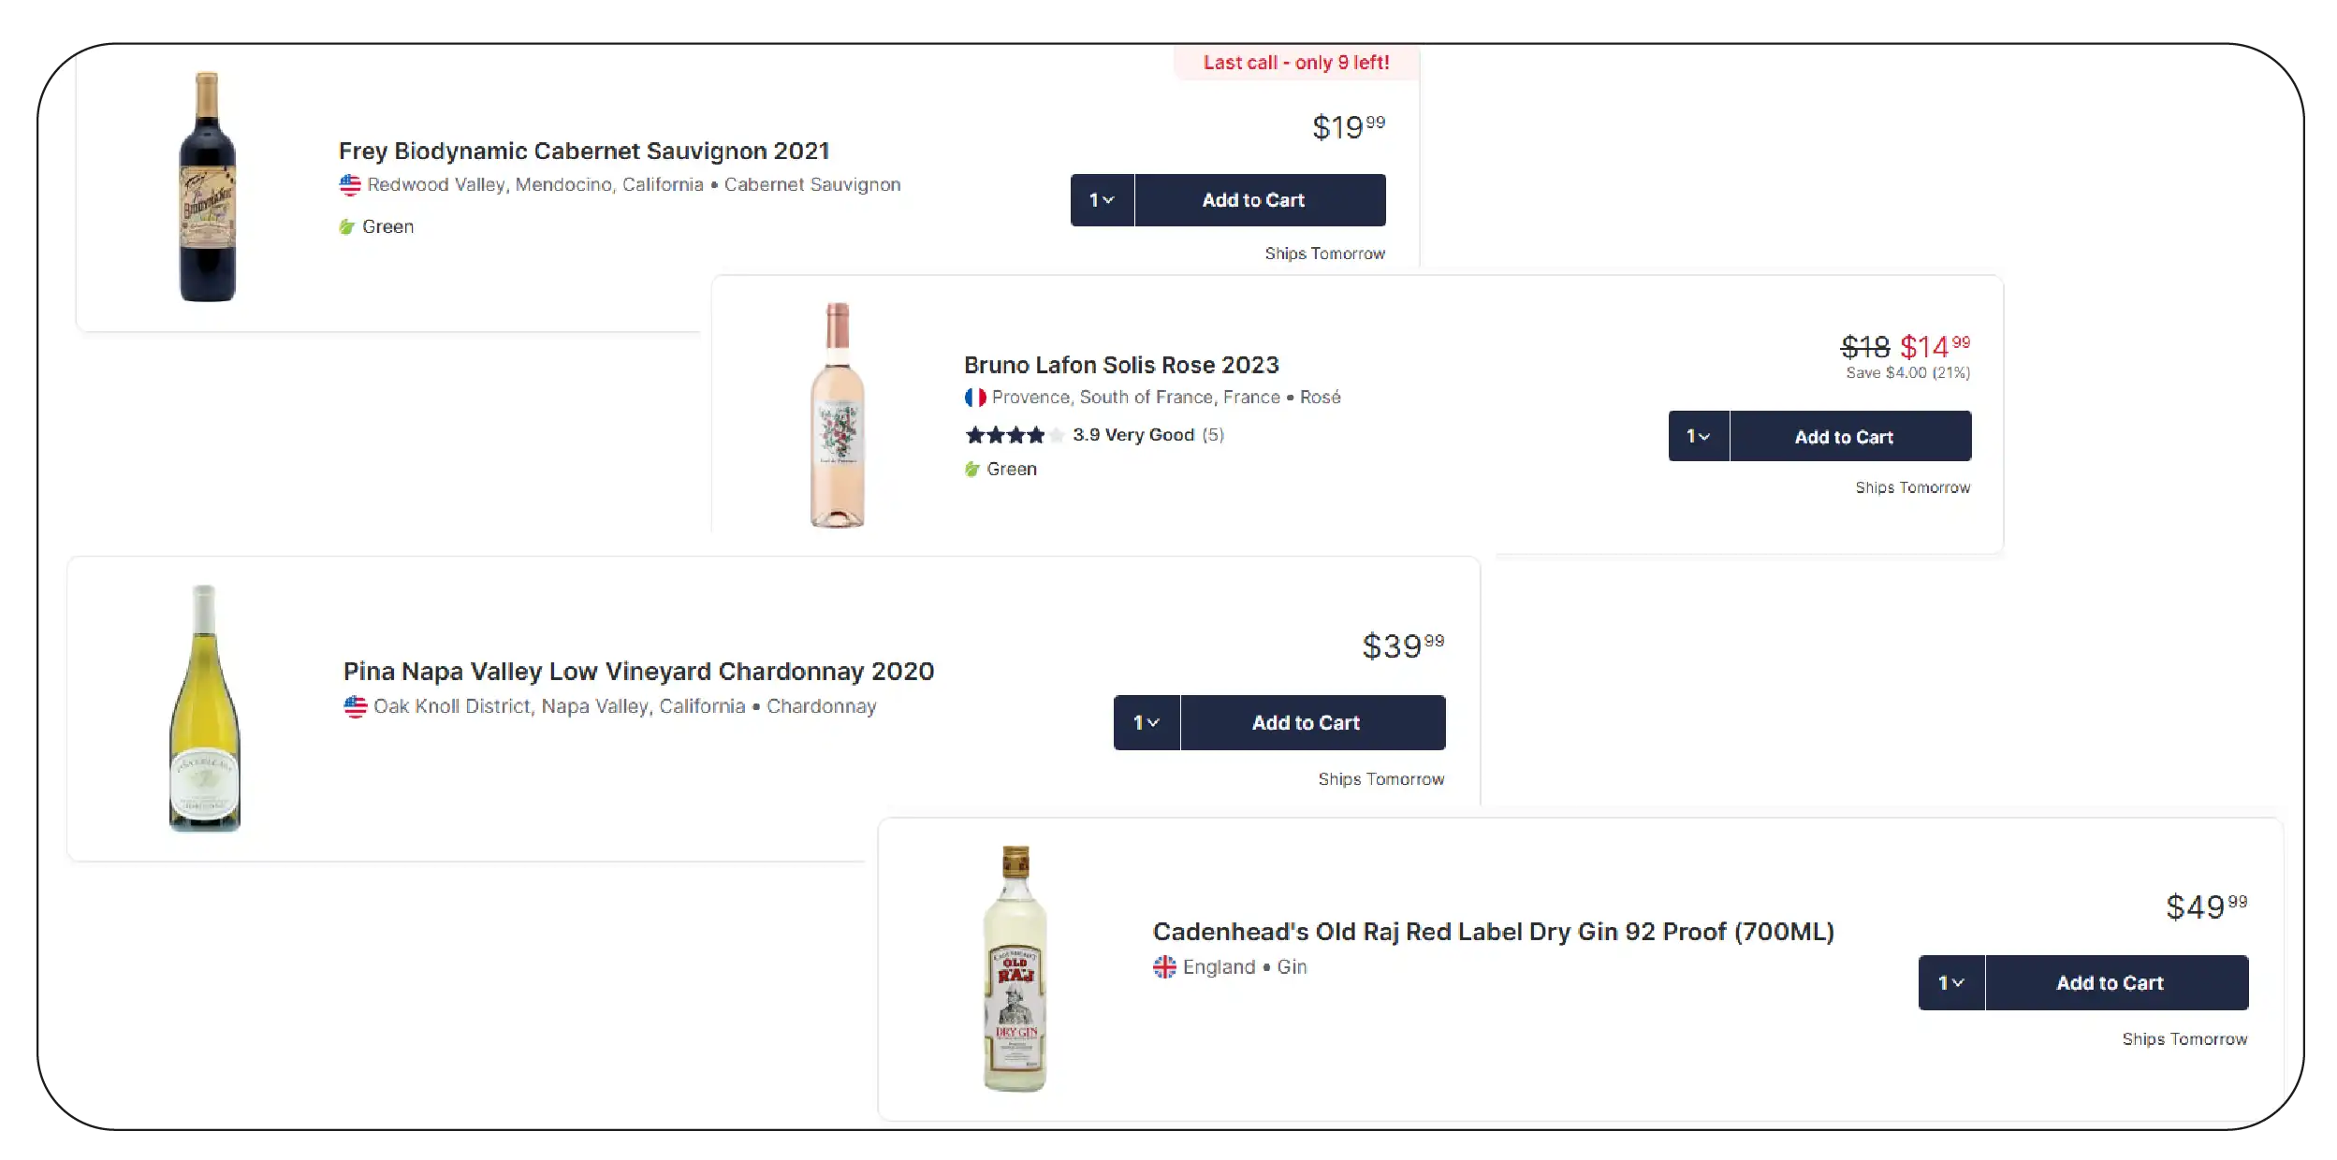Open the Pina Napa Valley Low Vineyard Chardonnay link
The image size is (2337, 1160).
(x=638, y=672)
